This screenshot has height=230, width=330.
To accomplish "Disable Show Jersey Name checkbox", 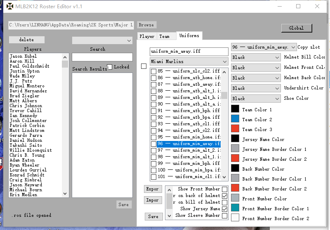I will (224, 209).
